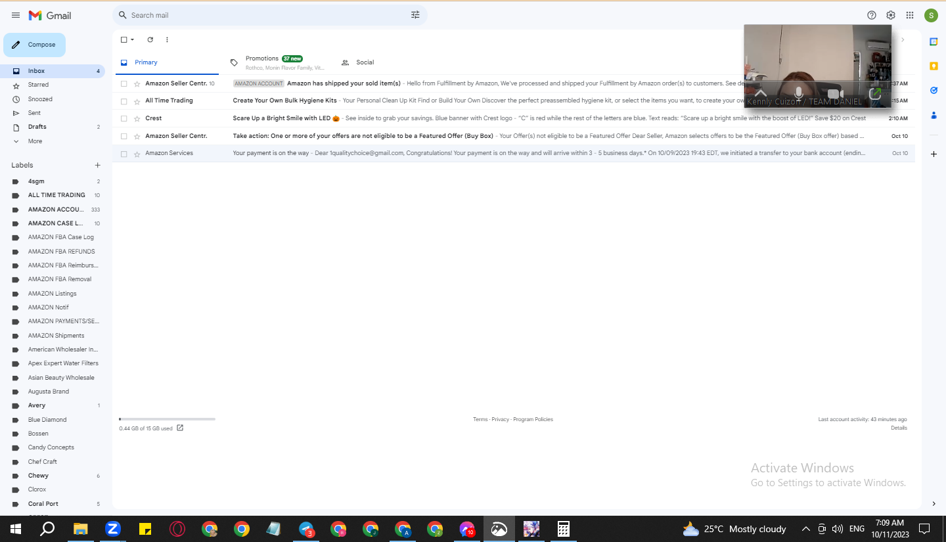Open the manage storage icon beside 0.44 GB
Image resolution: width=946 pixels, height=542 pixels.
click(x=180, y=428)
